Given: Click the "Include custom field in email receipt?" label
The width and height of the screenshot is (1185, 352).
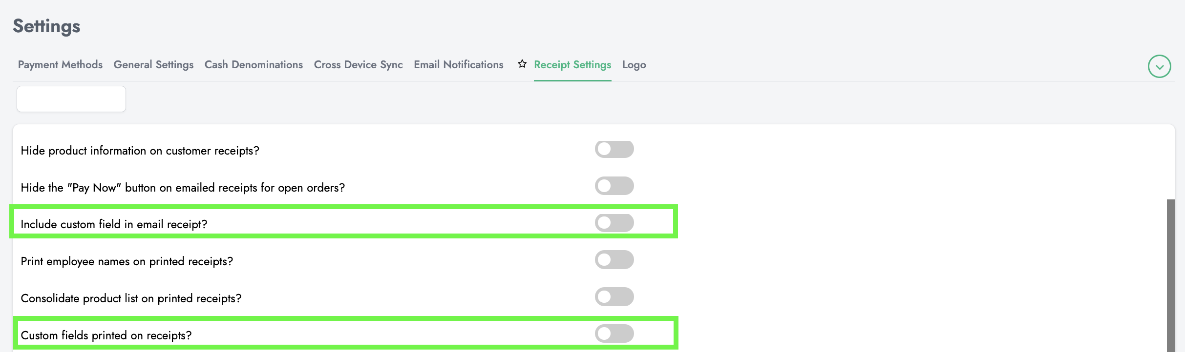Looking at the screenshot, I should click(114, 224).
